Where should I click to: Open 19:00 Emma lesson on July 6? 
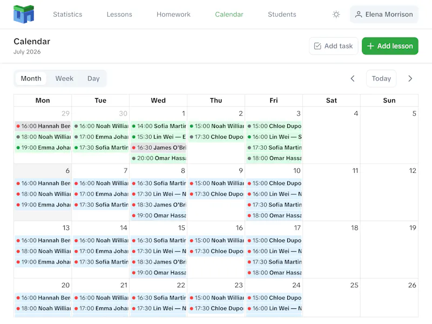(43, 205)
